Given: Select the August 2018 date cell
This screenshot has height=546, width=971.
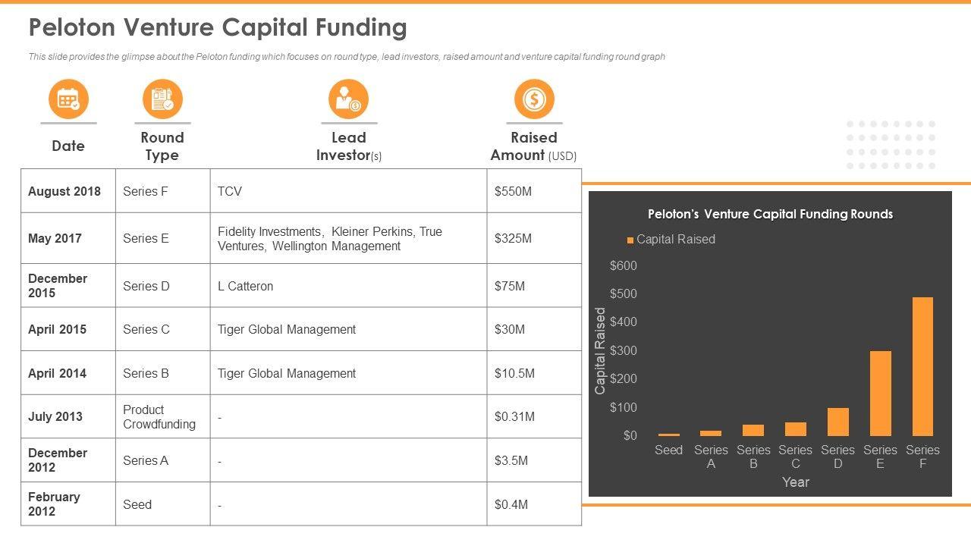Looking at the screenshot, I should pos(68,191).
